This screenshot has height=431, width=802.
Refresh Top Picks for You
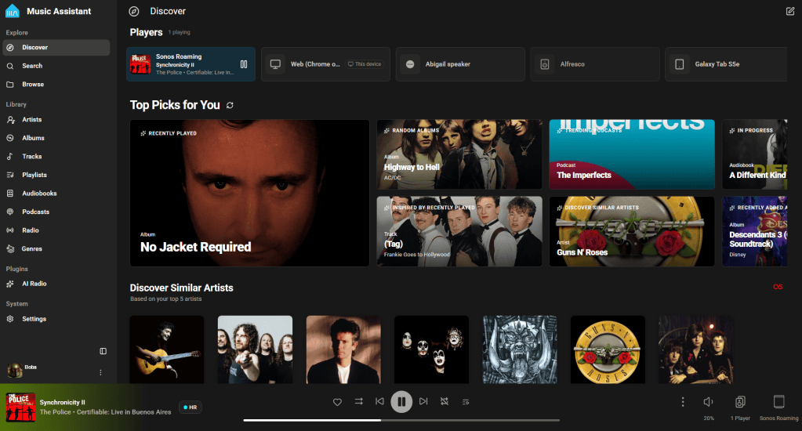pyautogui.click(x=230, y=105)
